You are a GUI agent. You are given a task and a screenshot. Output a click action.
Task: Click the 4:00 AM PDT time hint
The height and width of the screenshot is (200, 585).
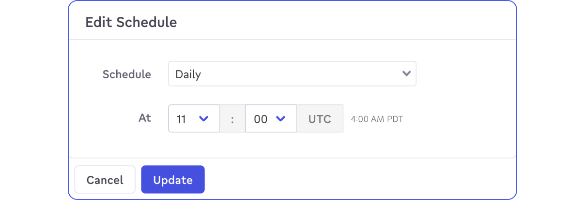point(377,119)
